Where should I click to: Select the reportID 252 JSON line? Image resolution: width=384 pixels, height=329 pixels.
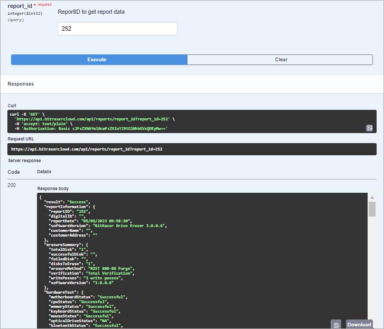pos(70,211)
